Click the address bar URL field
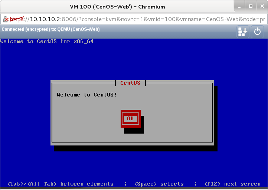 point(134,19)
